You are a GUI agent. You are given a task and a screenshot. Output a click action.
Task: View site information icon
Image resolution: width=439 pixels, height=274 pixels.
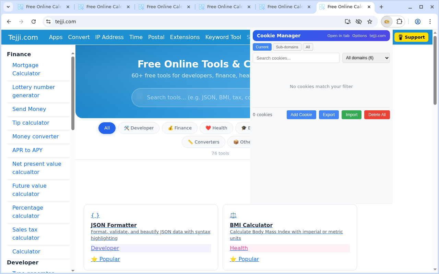point(48,22)
